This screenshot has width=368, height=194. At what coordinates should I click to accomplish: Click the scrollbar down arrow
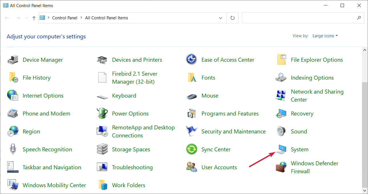click(x=365, y=191)
